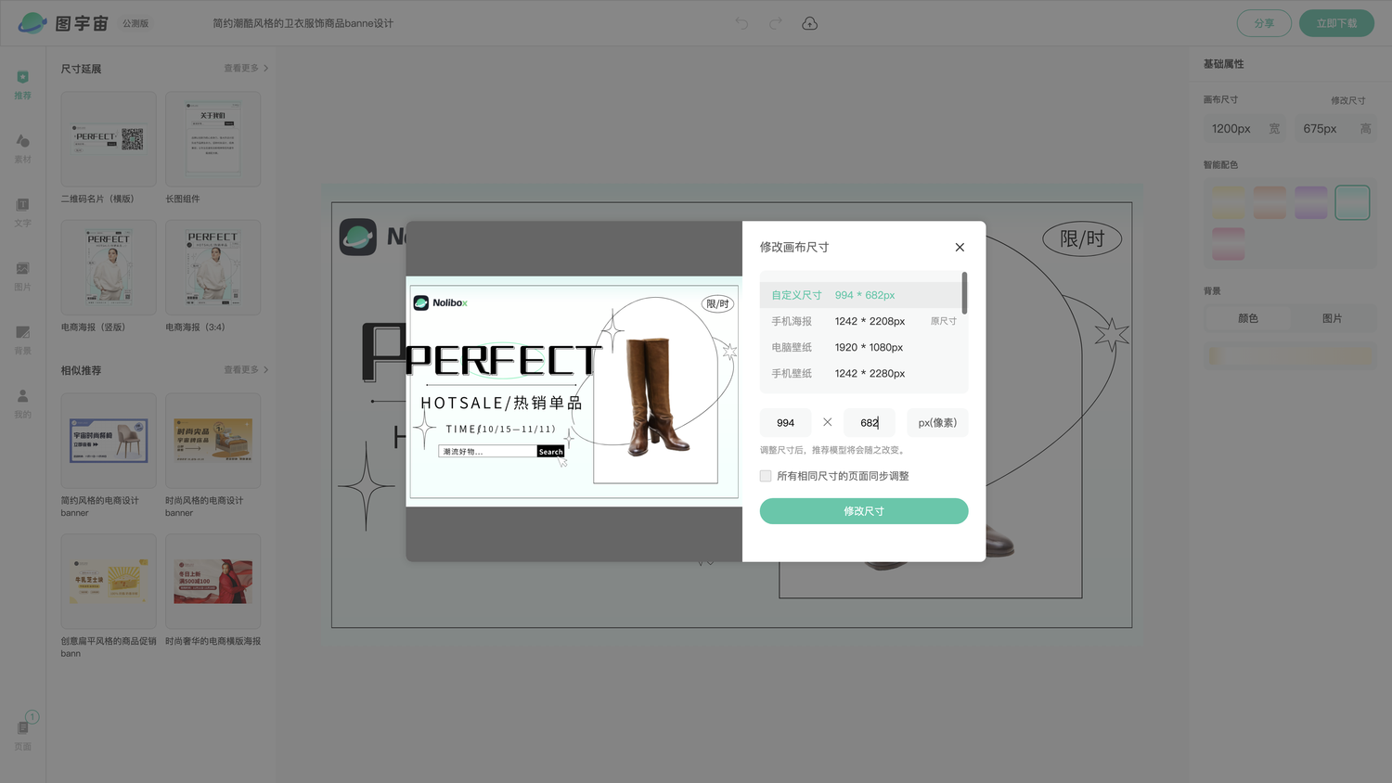Open the 素材 sidebar panel
Viewport: 1392px width, 783px height.
pos(22,148)
